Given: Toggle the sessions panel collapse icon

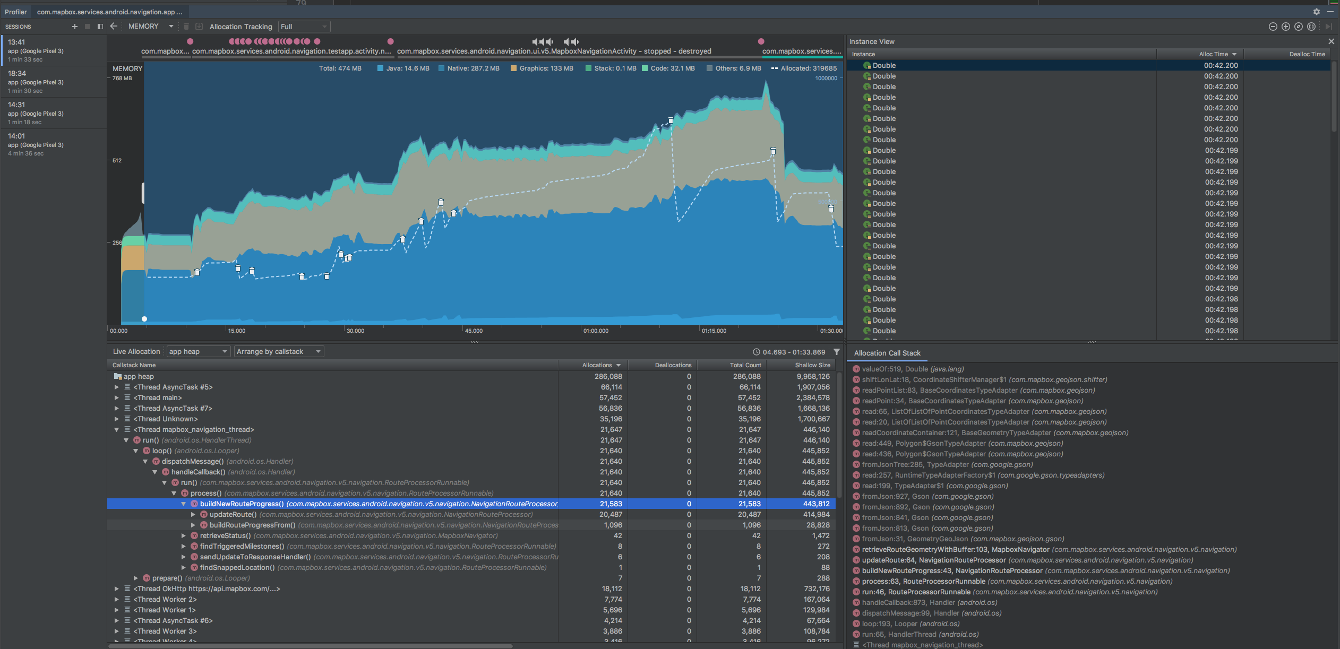Looking at the screenshot, I should tap(100, 27).
